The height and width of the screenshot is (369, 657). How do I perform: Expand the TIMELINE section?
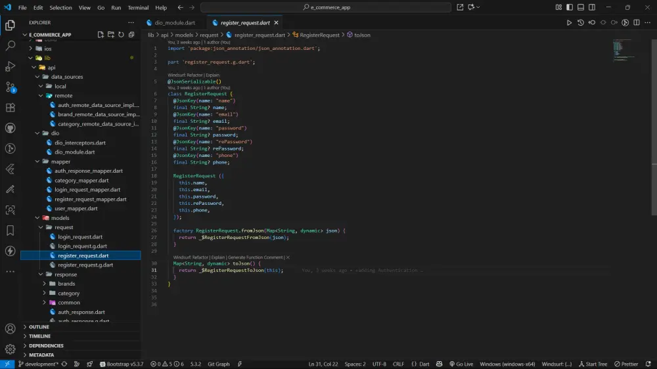pos(39,336)
